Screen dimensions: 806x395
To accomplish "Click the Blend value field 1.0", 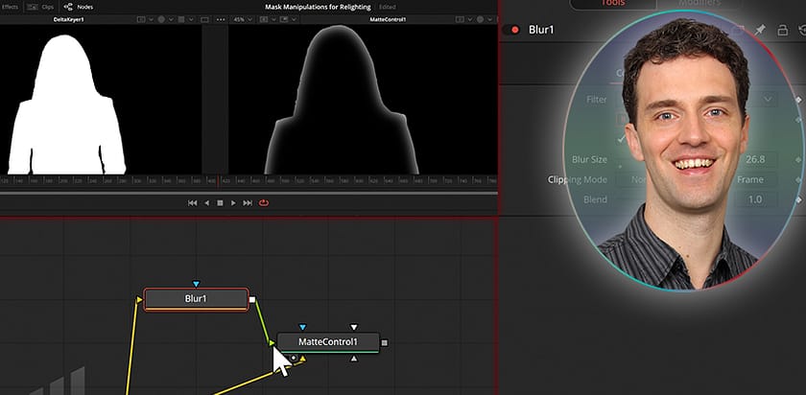I will [x=755, y=199].
